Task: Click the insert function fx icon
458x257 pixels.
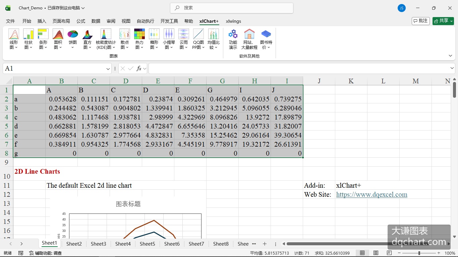Action: coord(139,69)
